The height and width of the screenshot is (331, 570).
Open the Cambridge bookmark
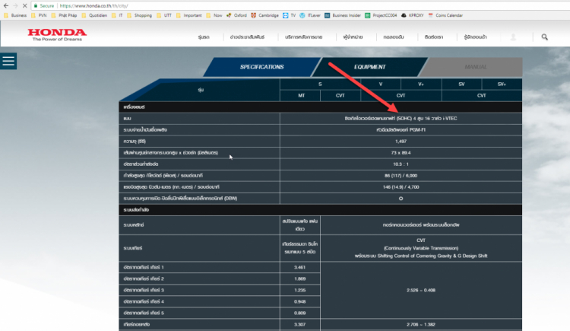[264, 15]
